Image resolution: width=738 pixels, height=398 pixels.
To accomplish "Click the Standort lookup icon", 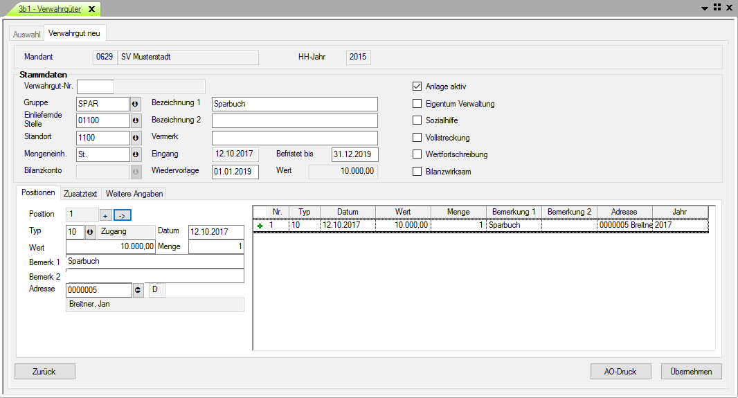I will click(136, 138).
